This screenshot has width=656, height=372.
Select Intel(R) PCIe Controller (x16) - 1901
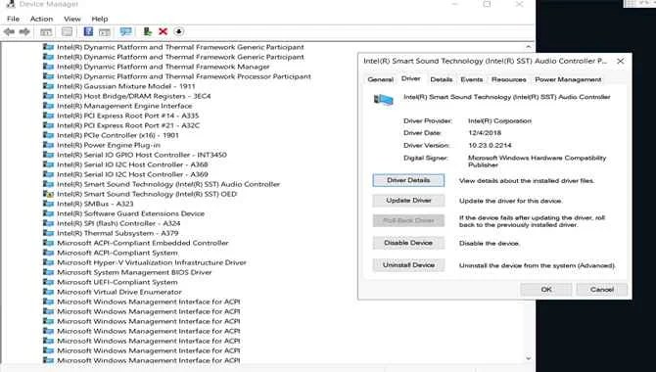pyautogui.click(x=117, y=135)
